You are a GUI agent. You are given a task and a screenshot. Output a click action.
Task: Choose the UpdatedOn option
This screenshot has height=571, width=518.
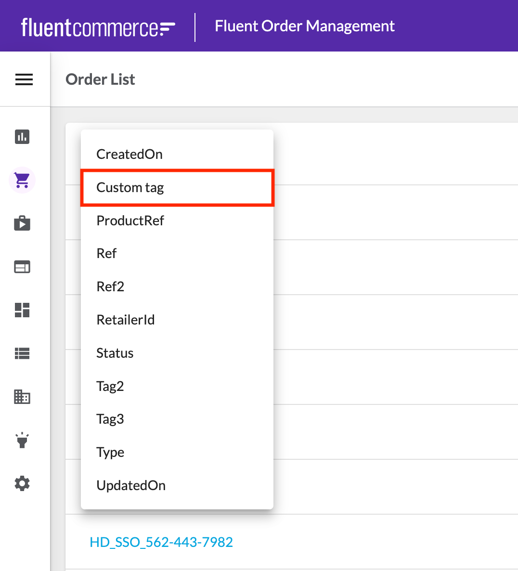pos(131,485)
